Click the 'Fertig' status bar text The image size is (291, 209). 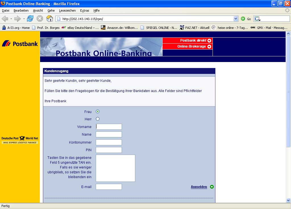coord(6,206)
